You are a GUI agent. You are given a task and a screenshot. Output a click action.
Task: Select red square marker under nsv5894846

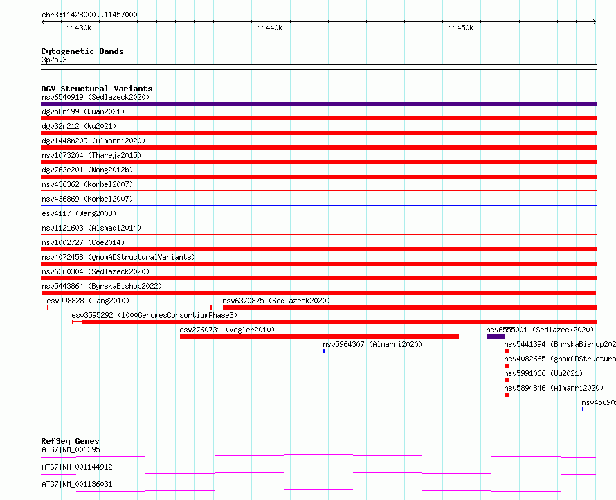(x=507, y=395)
